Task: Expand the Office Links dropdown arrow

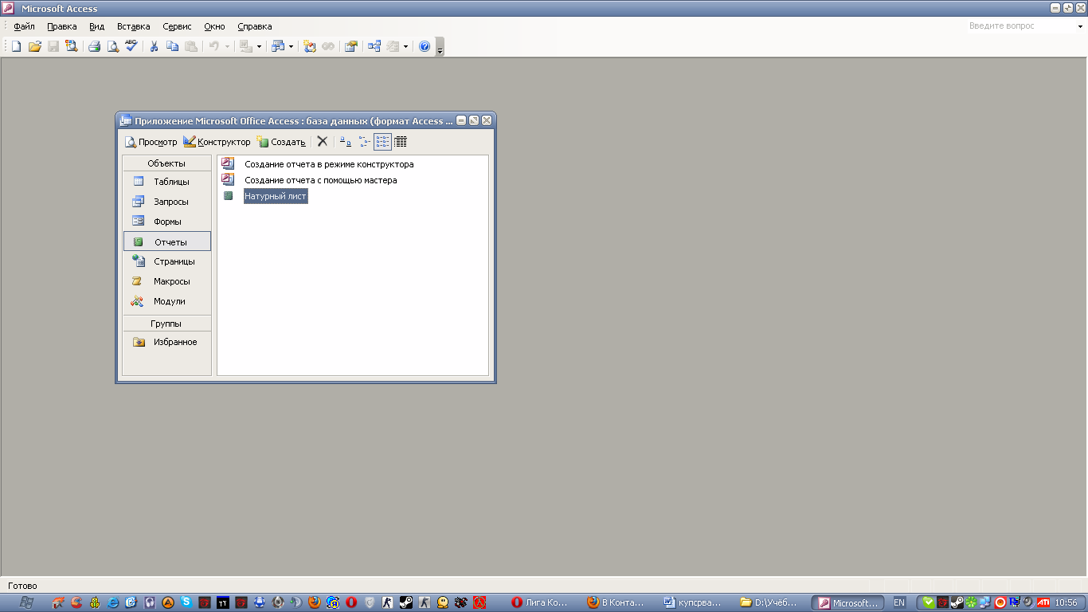Action: [259, 46]
